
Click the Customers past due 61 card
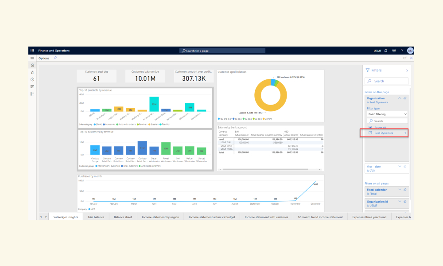click(x=96, y=76)
